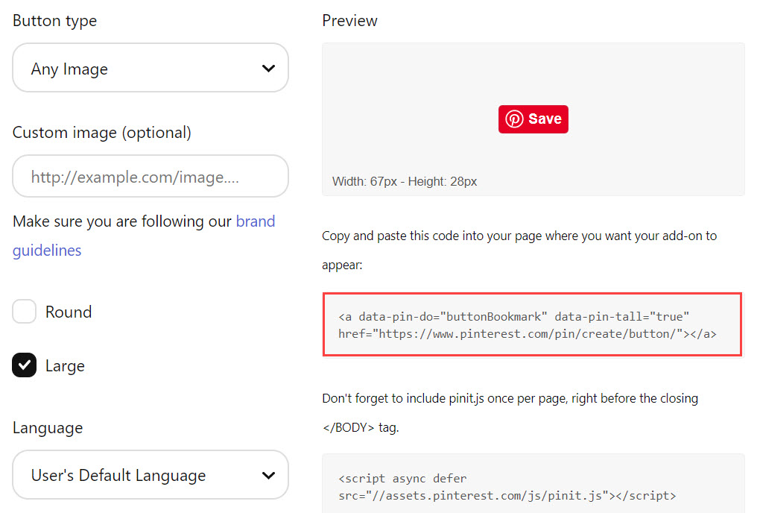Image resolution: width=760 pixels, height=513 pixels.
Task: Click the chevron in the Language dropdown
Action: click(x=268, y=475)
